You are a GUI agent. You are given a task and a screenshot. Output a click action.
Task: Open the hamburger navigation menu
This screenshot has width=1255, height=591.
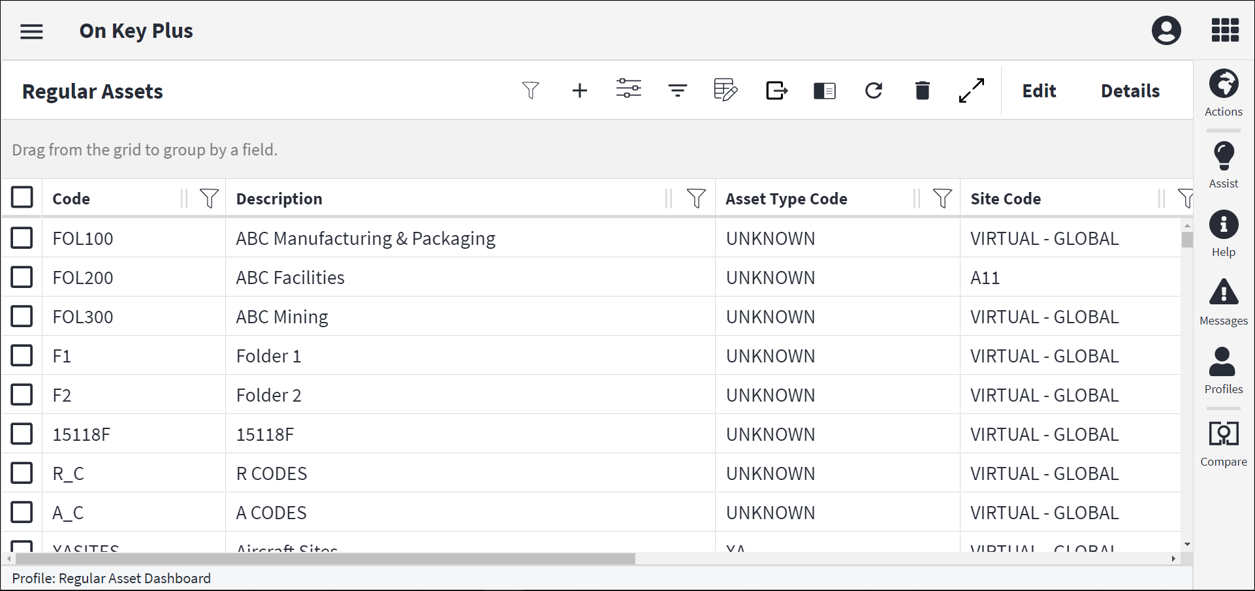[x=31, y=31]
